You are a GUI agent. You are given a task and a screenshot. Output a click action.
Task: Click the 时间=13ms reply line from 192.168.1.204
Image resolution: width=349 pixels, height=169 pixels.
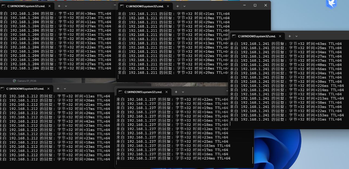(55, 51)
